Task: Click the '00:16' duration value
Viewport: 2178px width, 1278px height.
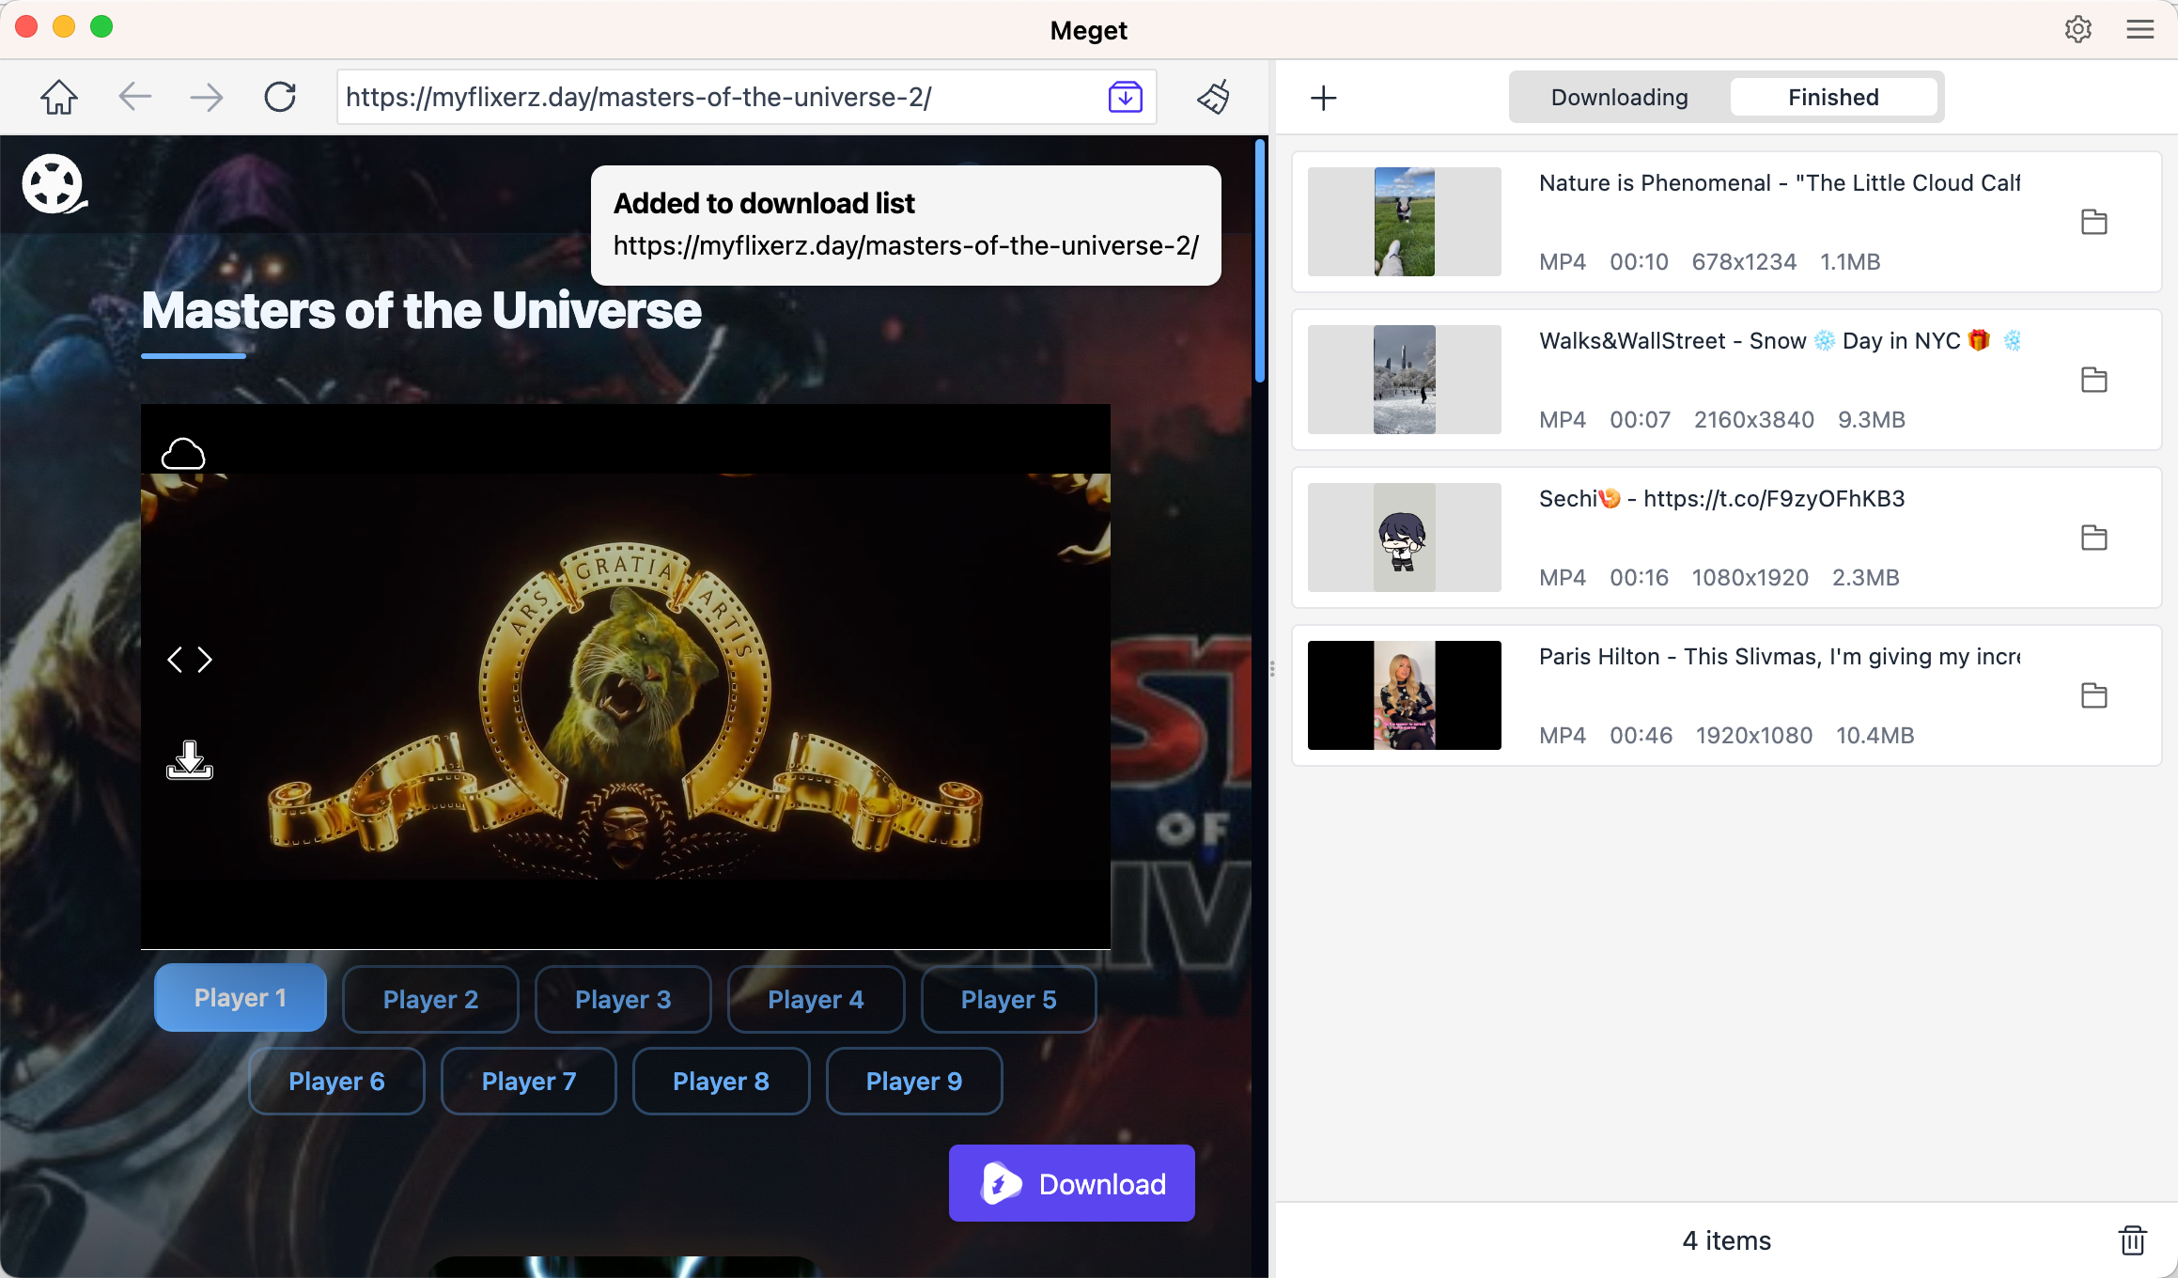Action: point(1640,577)
